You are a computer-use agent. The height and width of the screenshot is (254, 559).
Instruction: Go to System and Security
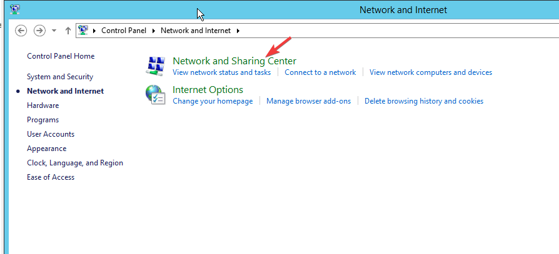(x=60, y=77)
